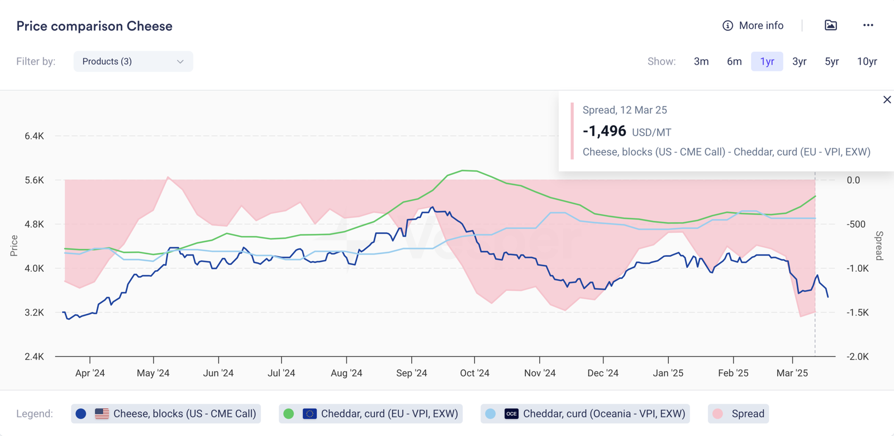Click the export chart image icon

tap(831, 25)
